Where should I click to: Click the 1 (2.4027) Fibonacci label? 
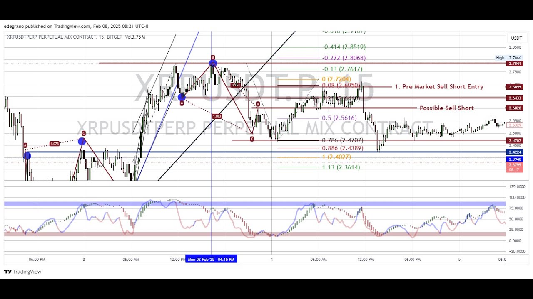point(336,157)
